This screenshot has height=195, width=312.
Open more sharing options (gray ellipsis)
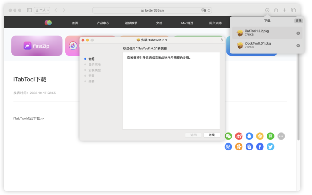(281, 136)
